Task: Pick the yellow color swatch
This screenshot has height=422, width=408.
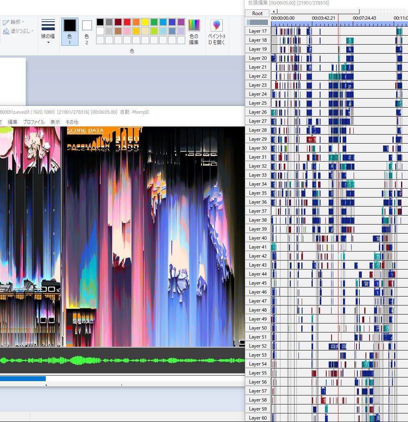Action: tap(145, 22)
